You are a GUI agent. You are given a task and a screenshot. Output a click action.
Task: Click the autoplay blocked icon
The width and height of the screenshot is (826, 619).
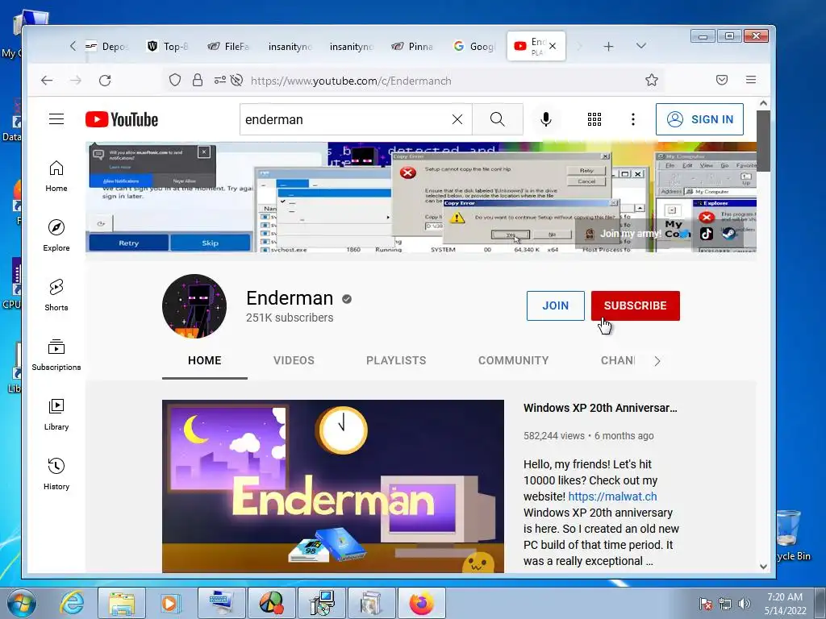tap(237, 80)
